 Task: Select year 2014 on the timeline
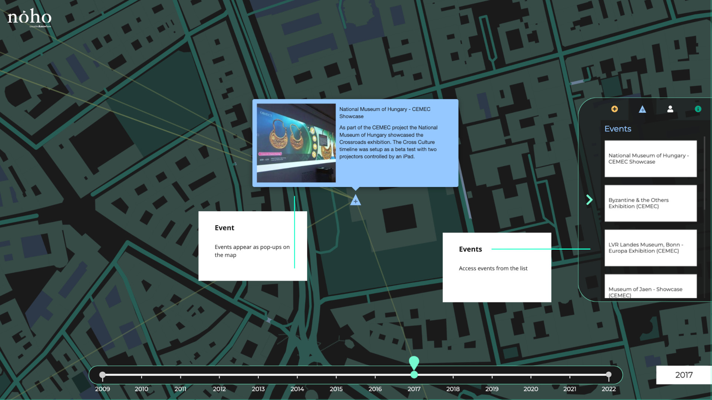[297, 377]
